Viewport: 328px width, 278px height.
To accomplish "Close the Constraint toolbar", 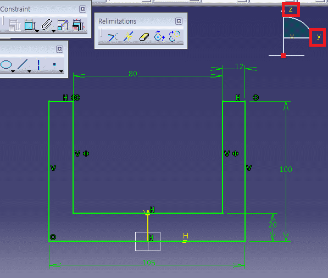I will point(82,9).
